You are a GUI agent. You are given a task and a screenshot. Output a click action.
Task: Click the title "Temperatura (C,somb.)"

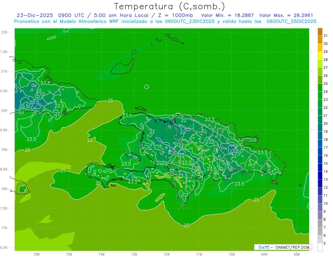[170, 6]
